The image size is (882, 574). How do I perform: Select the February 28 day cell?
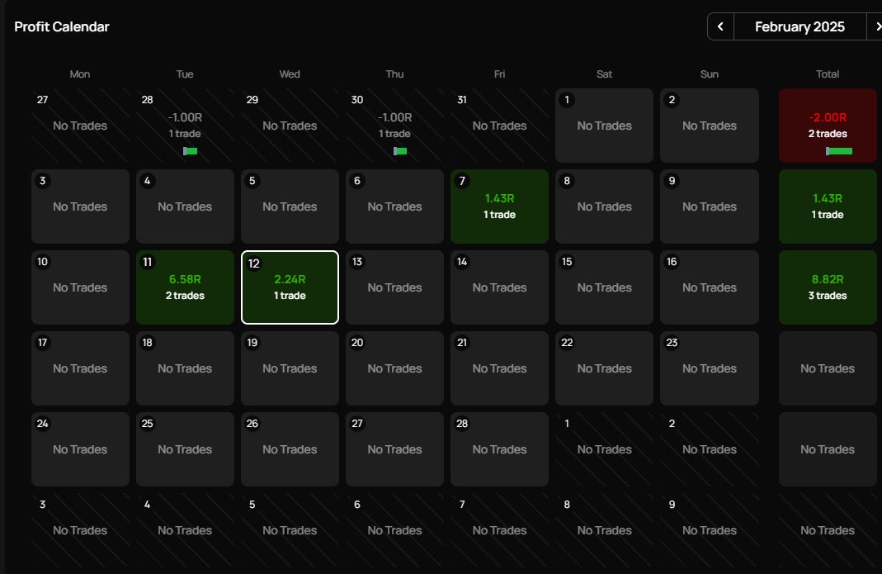coord(499,449)
